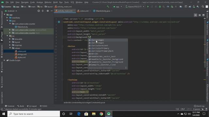Open the Profile app gauge icon
This screenshot has height=117, width=209.
click(168, 6)
